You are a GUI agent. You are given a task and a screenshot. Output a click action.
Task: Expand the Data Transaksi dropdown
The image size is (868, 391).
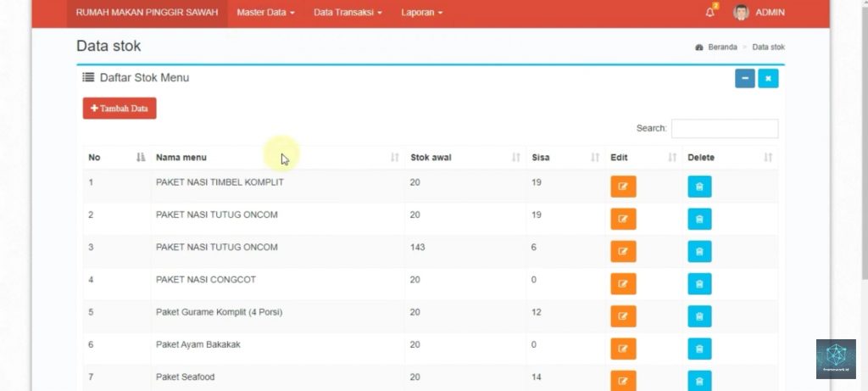tap(348, 13)
